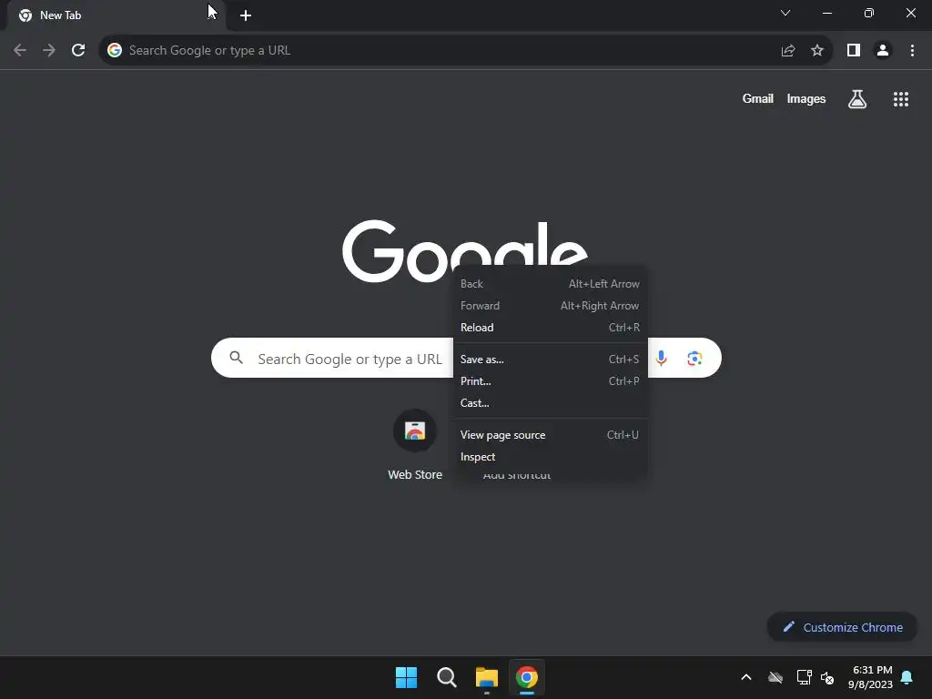This screenshot has height=699, width=932.
Task: Choose Reload from the context menu
Action: [550, 328]
